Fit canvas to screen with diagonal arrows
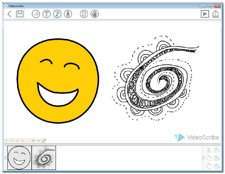 44,141
